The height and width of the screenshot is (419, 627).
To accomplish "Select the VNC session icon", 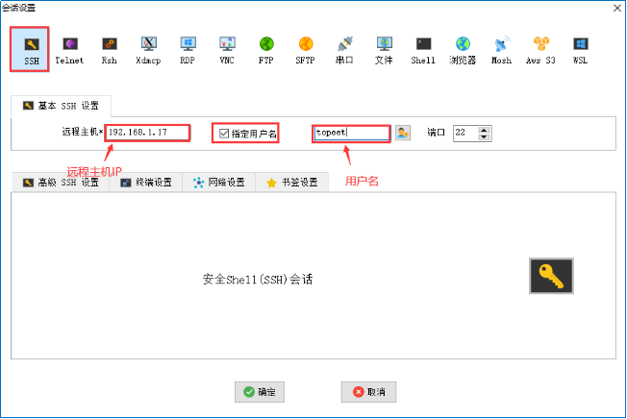I will tap(227, 50).
